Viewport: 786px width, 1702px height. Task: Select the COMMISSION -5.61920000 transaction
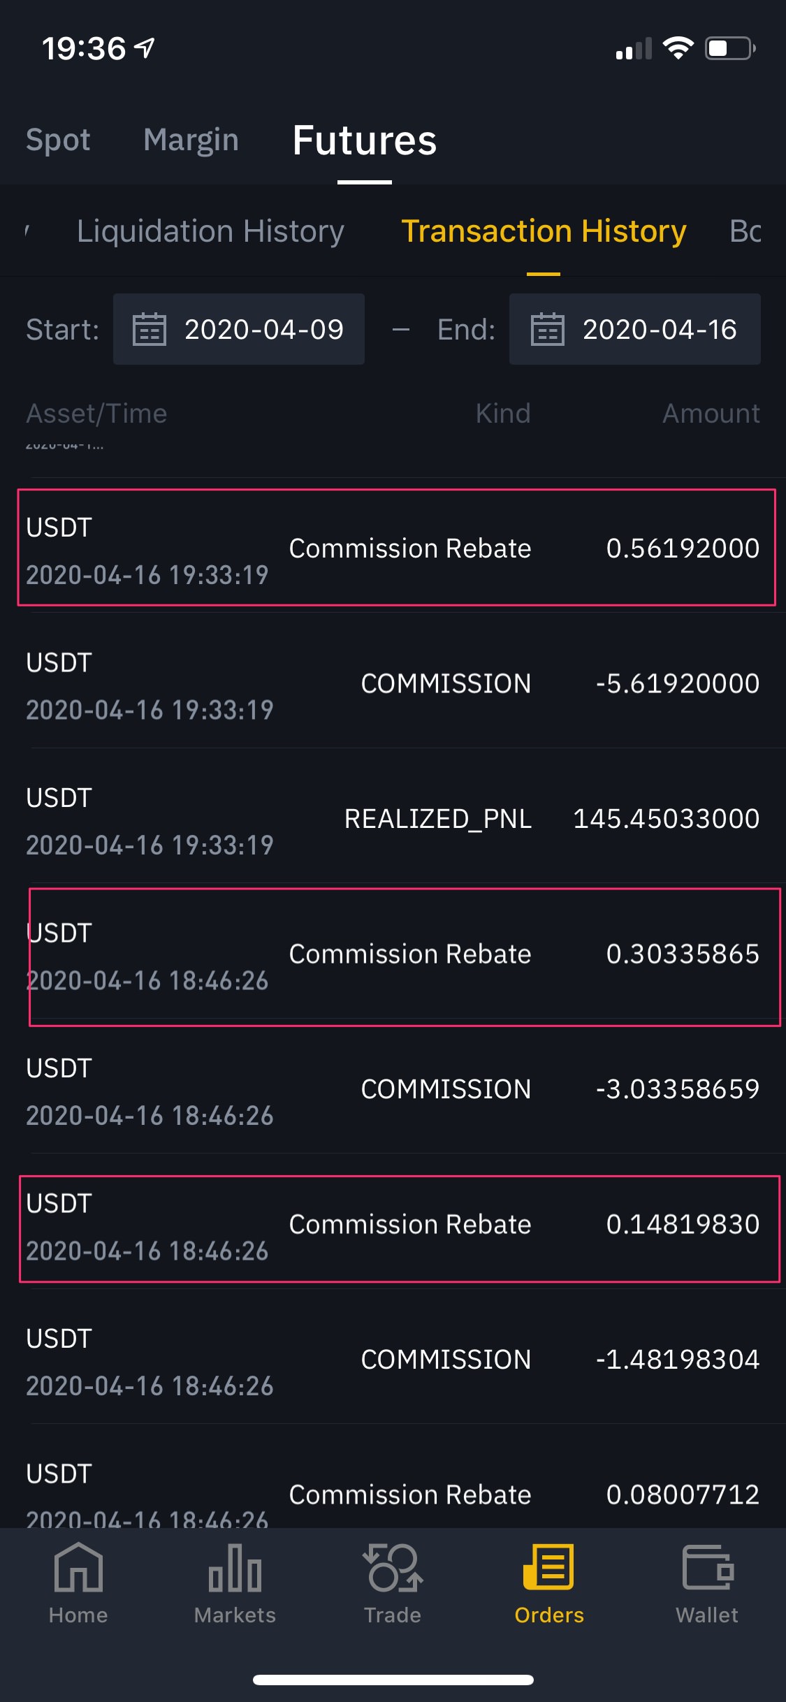[395, 683]
